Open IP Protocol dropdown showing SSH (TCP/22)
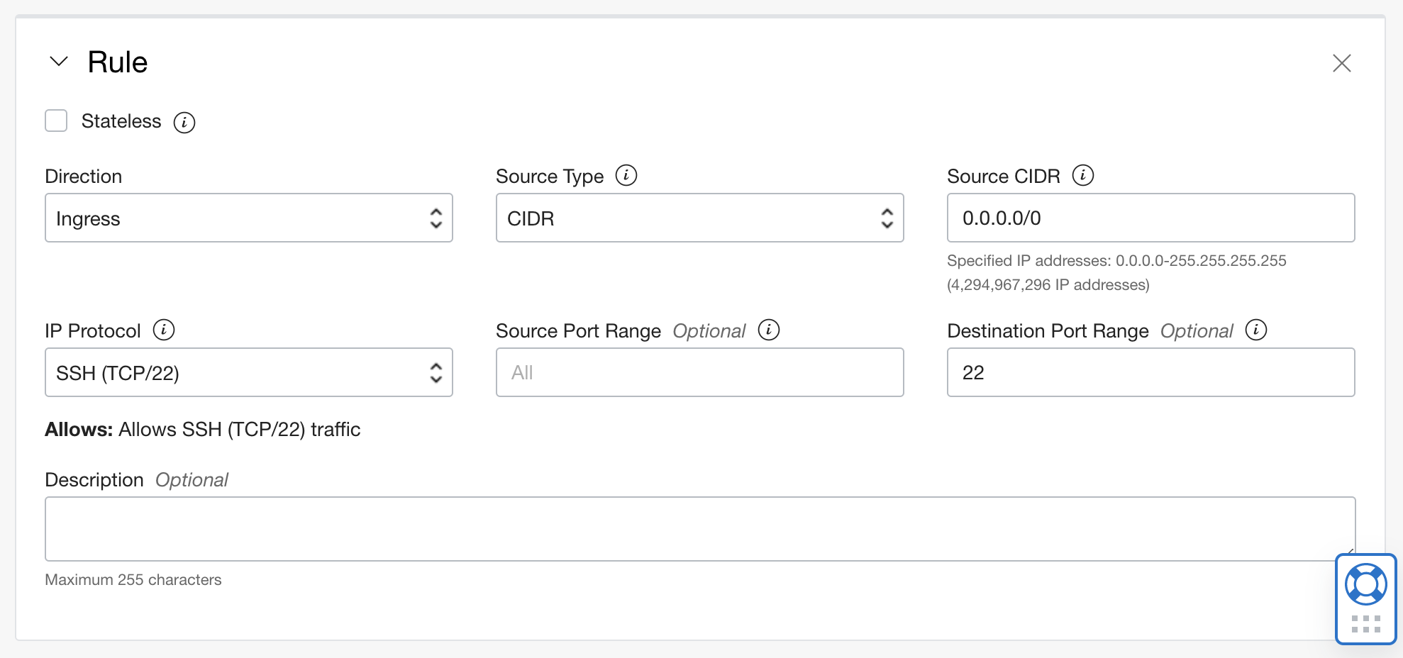 pyautogui.click(x=248, y=373)
